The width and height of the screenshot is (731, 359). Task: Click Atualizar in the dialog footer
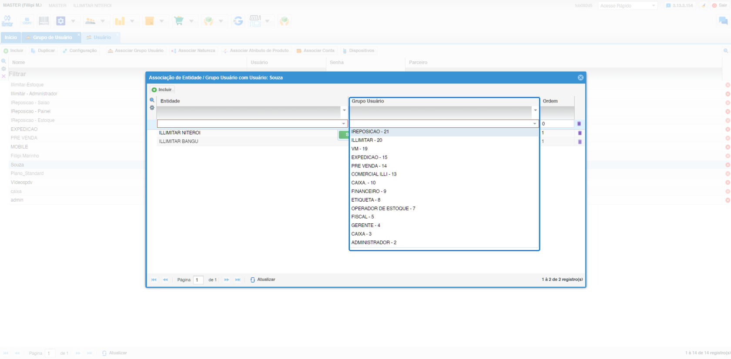coord(263,280)
